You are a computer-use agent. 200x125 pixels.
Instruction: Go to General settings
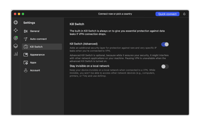pyautogui.click(x=42, y=31)
